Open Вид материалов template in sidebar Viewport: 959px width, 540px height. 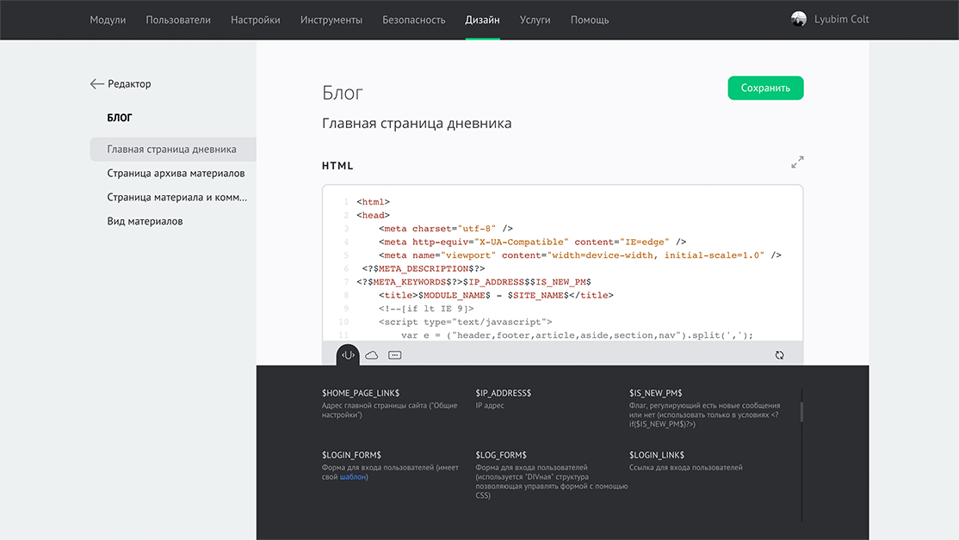(145, 221)
